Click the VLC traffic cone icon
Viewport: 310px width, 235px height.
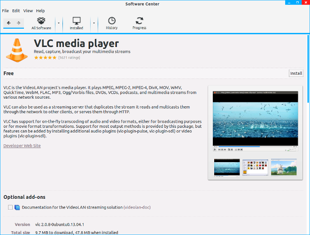click(x=17, y=50)
